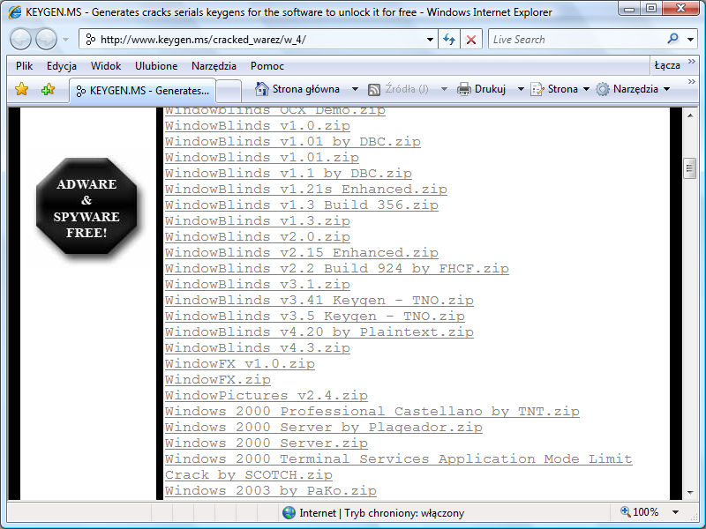Viewport: 706px width, 529px height.
Task: Open the Narzędzia menu in menu bar
Action: [x=214, y=66]
